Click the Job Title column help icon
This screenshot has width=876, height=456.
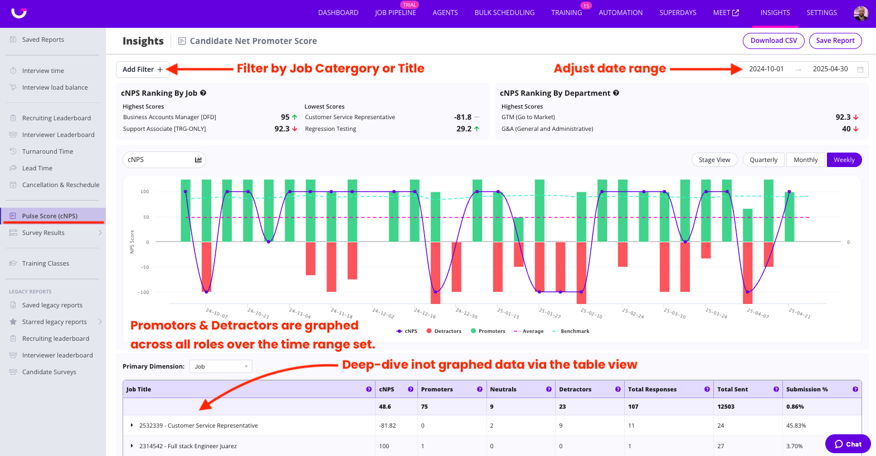coord(369,389)
